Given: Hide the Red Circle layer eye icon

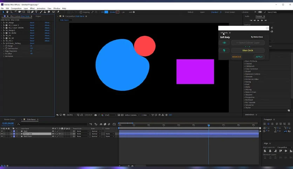Looking at the screenshot, I should 2,137.
